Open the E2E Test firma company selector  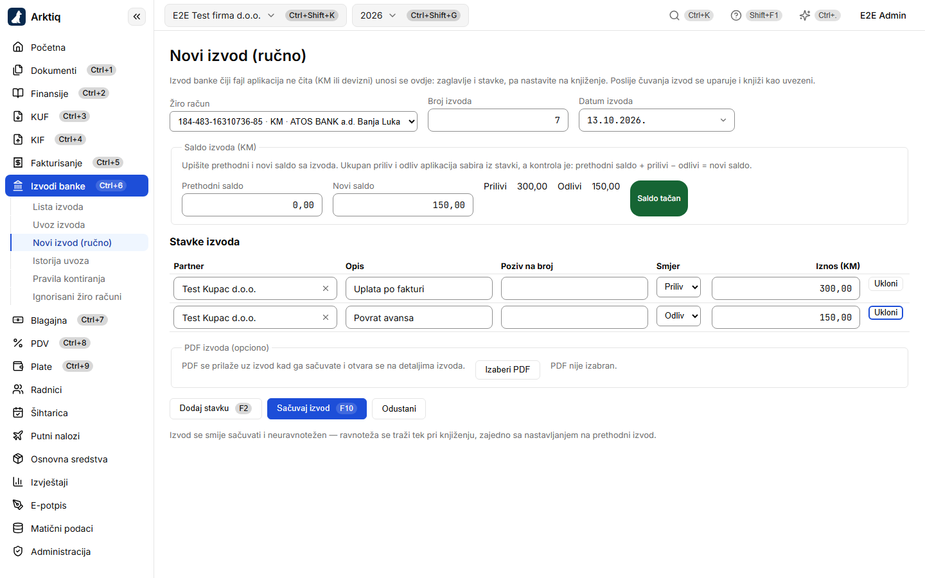pyautogui.click(x=255, y=15)
